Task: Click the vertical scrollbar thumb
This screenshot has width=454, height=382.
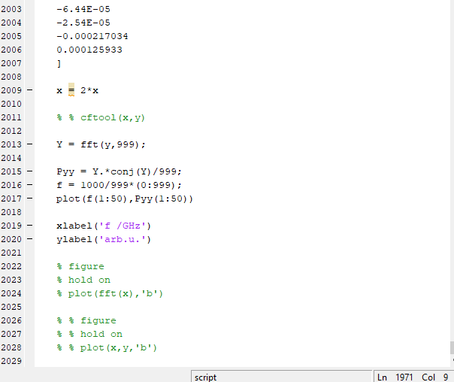Action: click(x=451, y=347)
